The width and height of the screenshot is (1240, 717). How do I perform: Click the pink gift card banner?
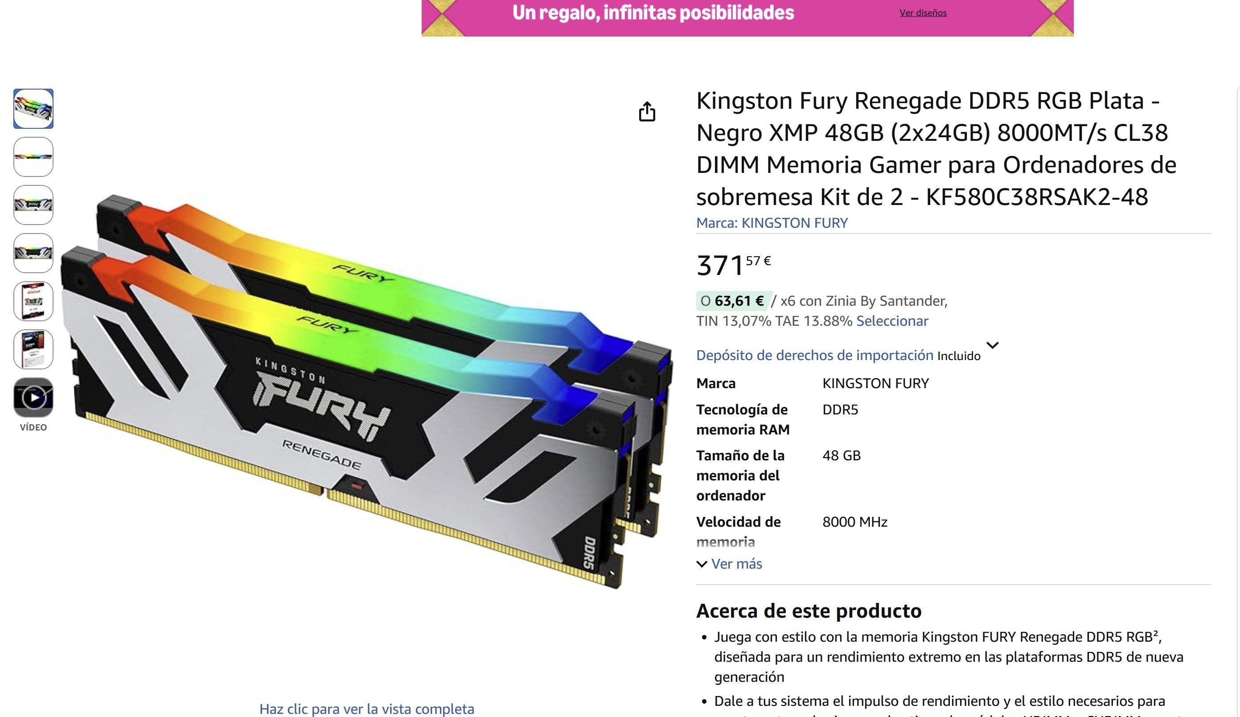(x=747, y=18)
